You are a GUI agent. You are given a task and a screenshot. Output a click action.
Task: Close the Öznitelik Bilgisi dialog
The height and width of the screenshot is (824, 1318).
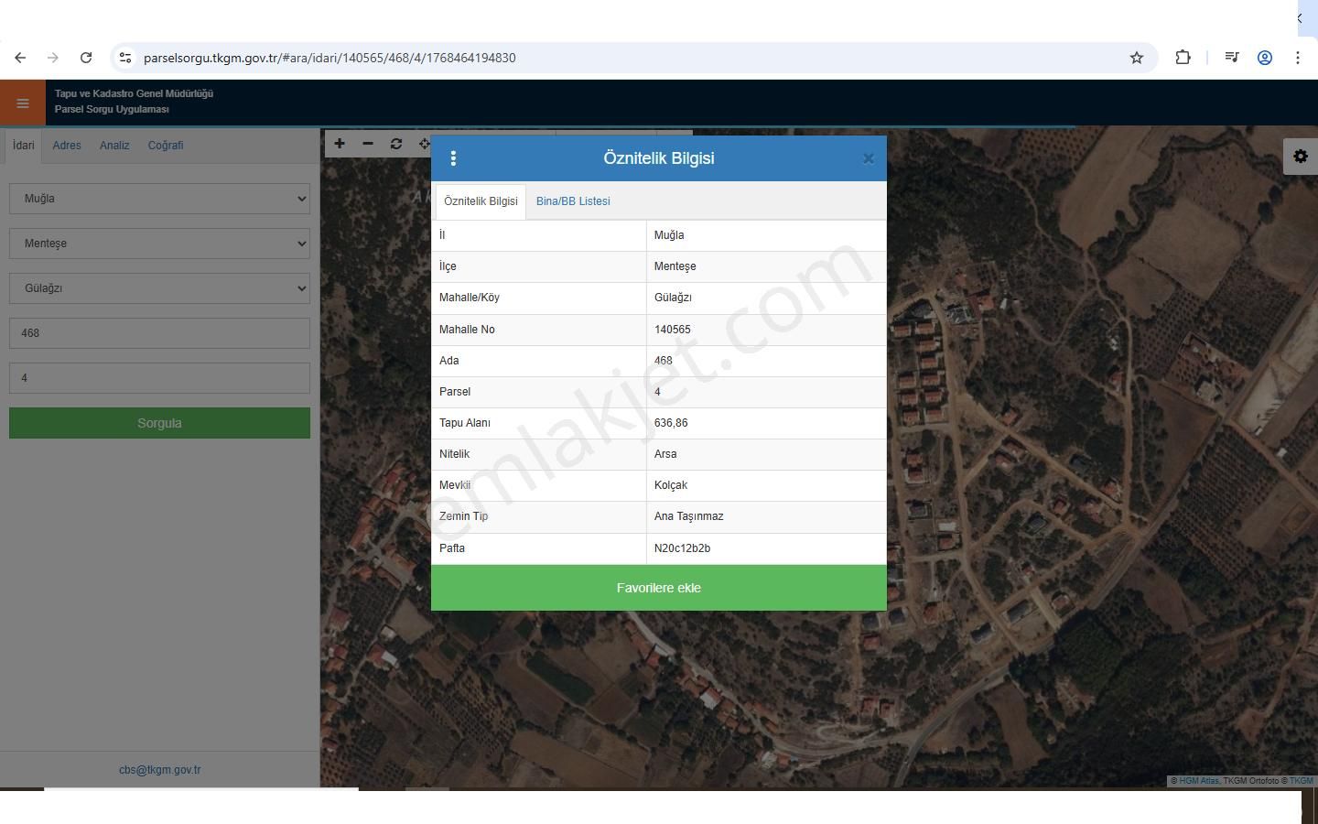pos(868,158)
